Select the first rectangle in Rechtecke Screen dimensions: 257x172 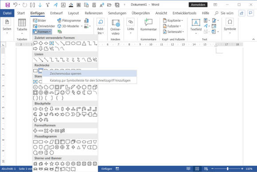tap(35, 71)
